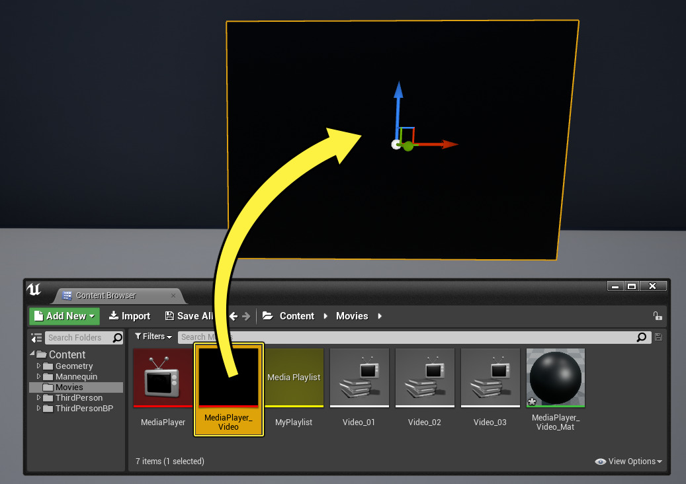Collapse the Content root folder
This screenshot has width=686, height=484.
tap(32, 353)
